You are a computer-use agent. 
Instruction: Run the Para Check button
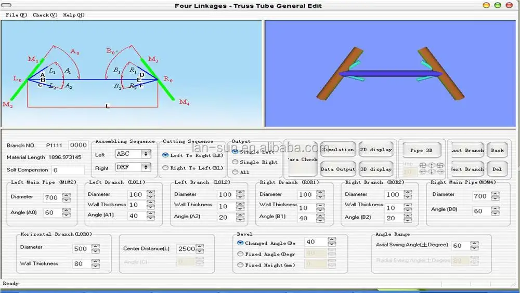point(302,159)
